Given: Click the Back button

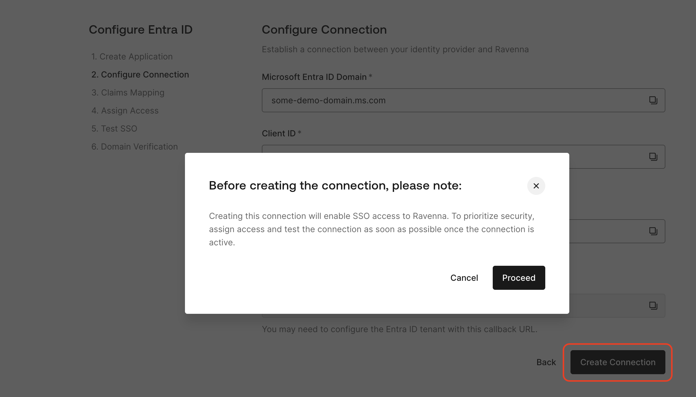Looking at the screenshot, I should pos(546,362).
